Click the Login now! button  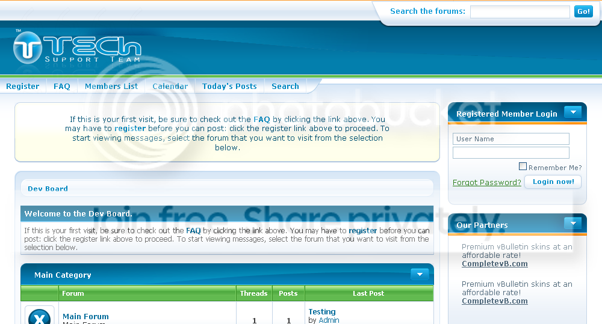click(x=553, y=182)
